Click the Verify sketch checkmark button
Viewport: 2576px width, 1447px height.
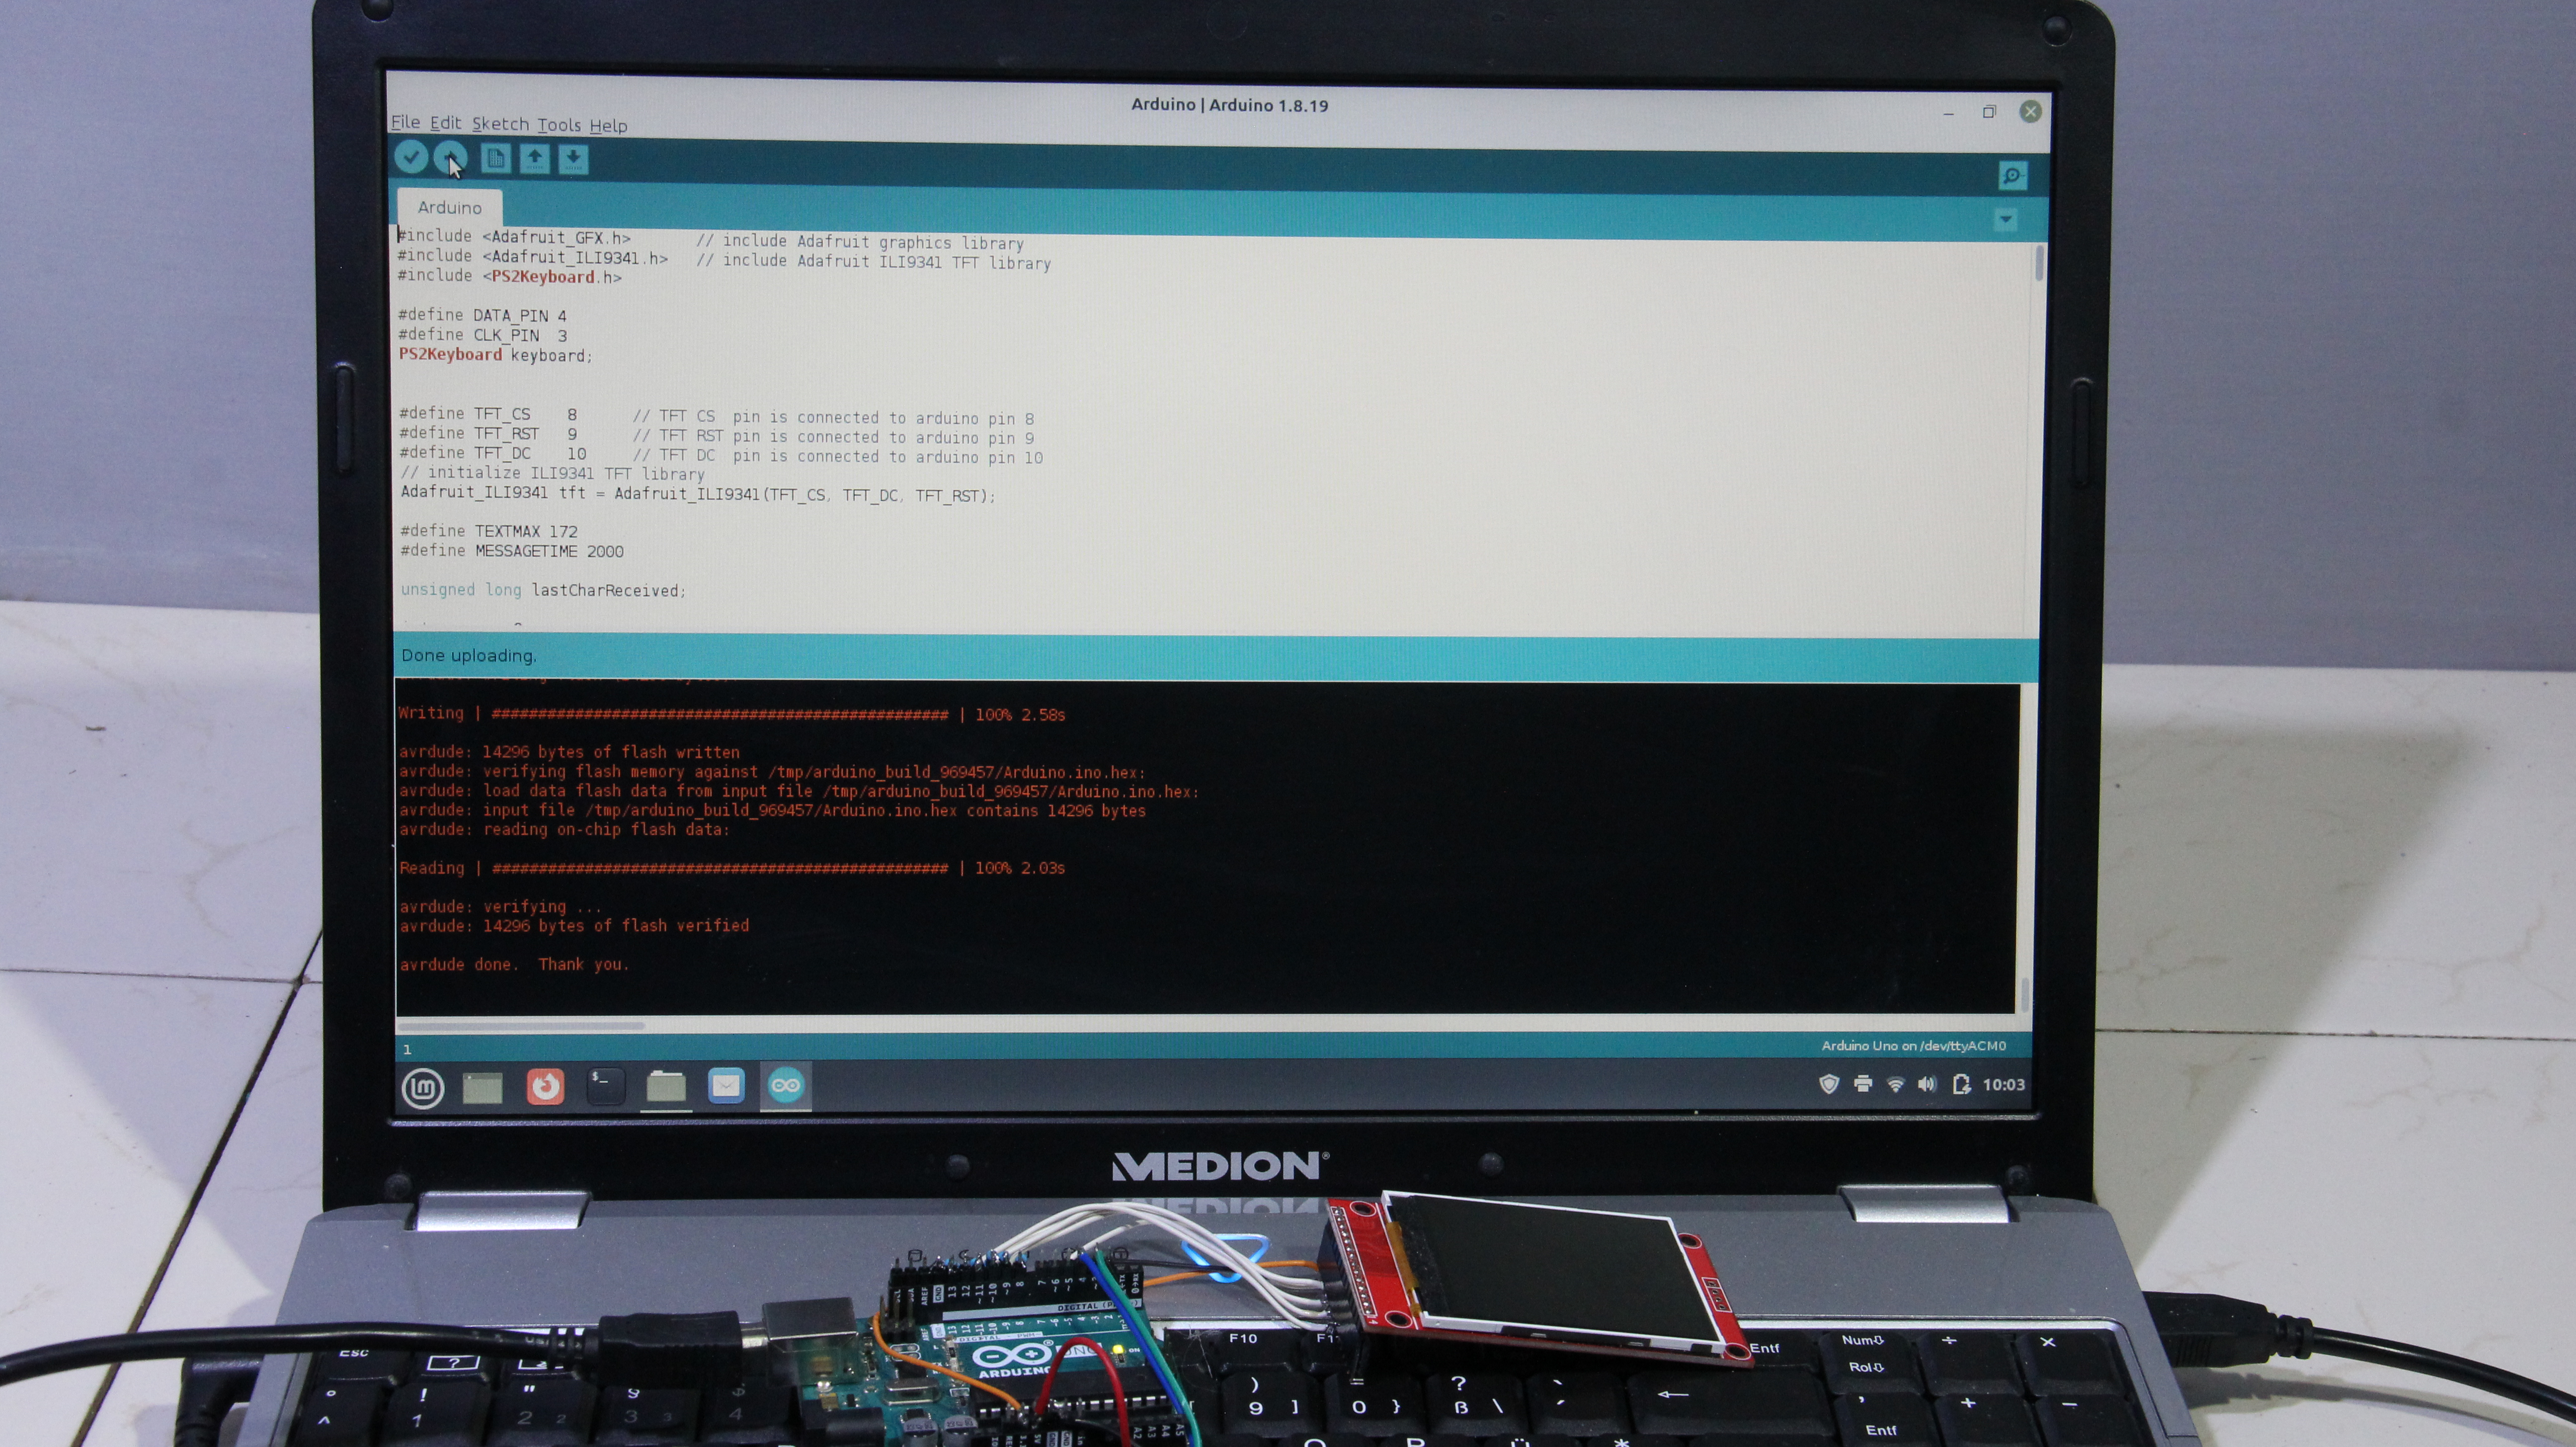tap(411, 157)
